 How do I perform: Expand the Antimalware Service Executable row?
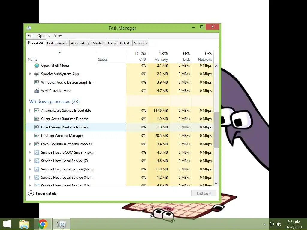point(30,111)
